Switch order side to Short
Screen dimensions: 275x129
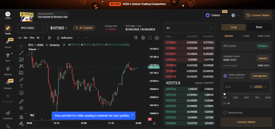pyautogui.click(x=259, y=27)
